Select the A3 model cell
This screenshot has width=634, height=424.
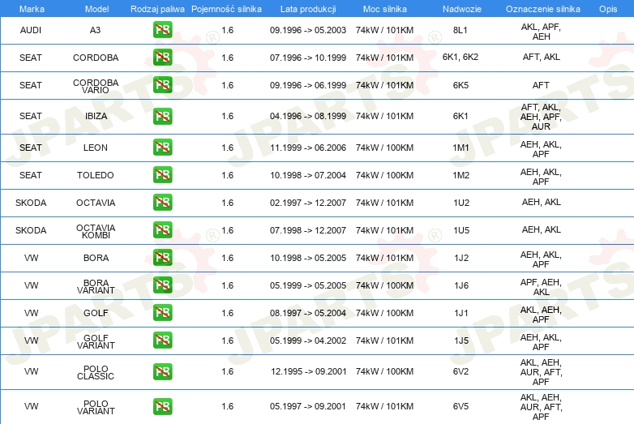(95, 30)
